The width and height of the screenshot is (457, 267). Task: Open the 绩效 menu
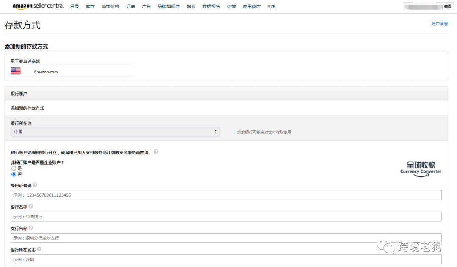click(x=232, y=6)
